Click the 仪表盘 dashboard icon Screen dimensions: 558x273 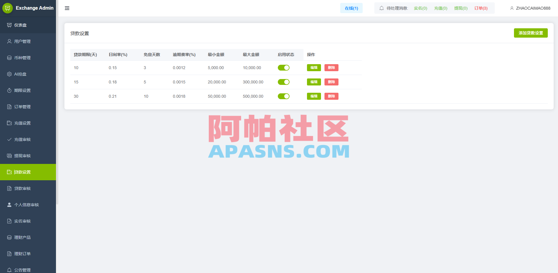pos(9,25)
